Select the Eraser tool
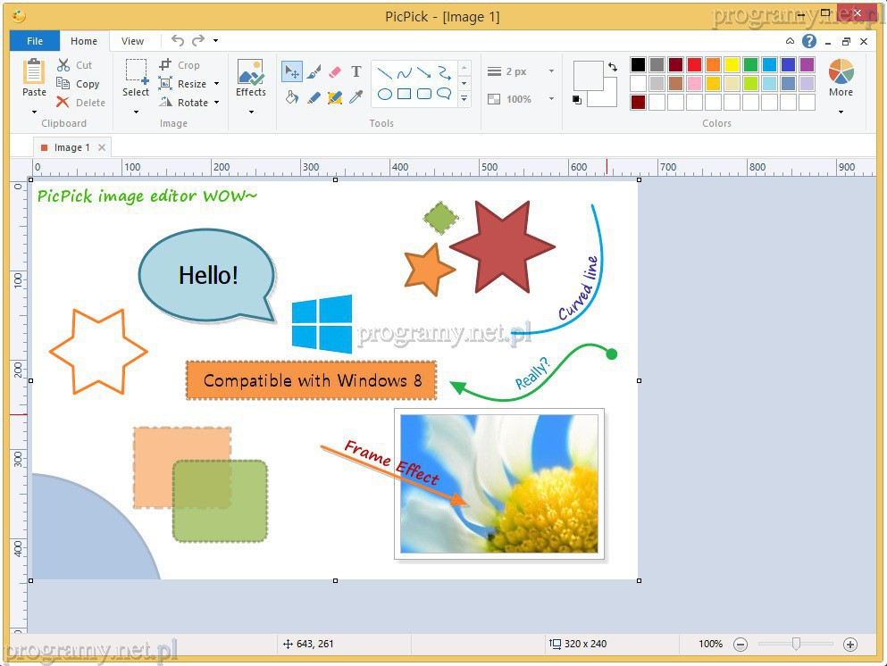This screenshot has height=666, width=887. [335, 72]
